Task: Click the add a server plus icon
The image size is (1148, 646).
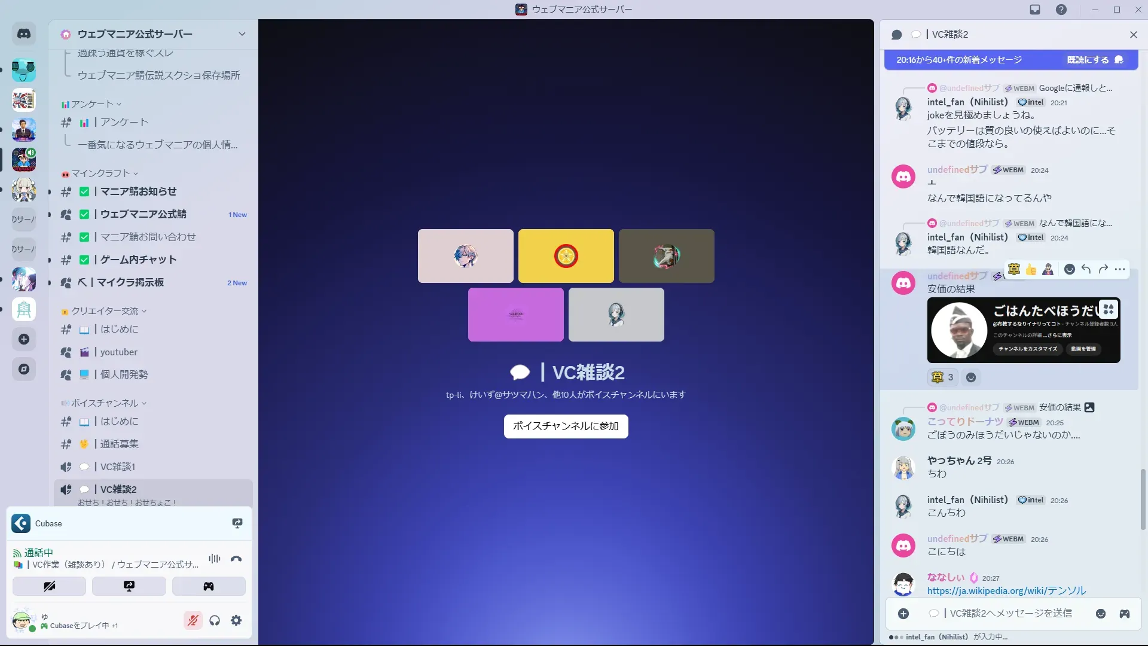Action: coord(24,339)
